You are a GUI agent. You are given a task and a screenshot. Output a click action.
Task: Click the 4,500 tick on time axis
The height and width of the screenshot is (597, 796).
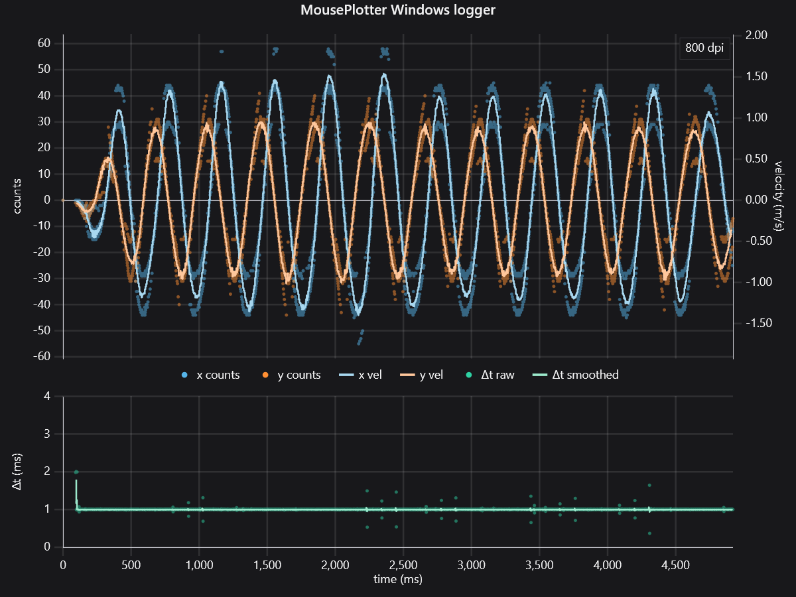(x=675, y=564)
